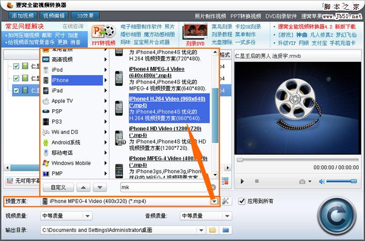This screenshot has width=365, height=241.
Task: Select iPhone category
Action: [x=75, y=80]
